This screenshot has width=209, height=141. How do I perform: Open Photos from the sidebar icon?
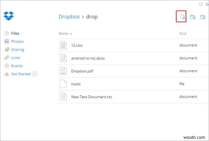click(6, 41)
